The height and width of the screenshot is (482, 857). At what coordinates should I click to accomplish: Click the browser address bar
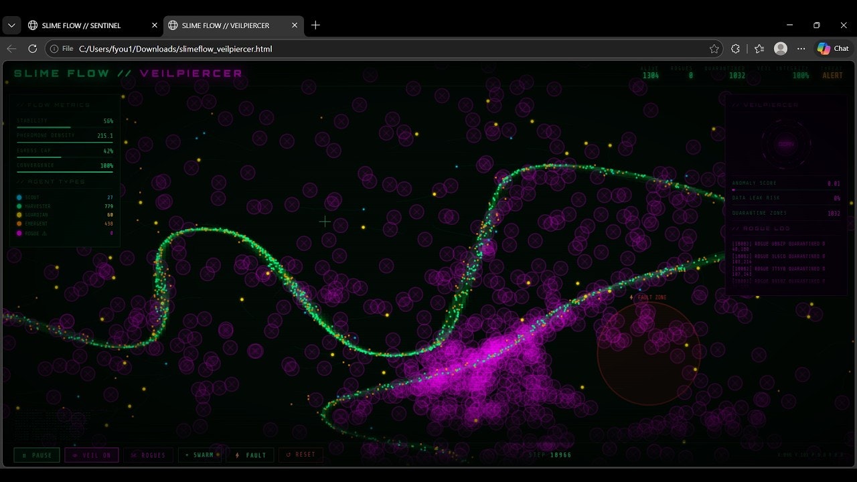pyautogui.click(x=268, y=48)
